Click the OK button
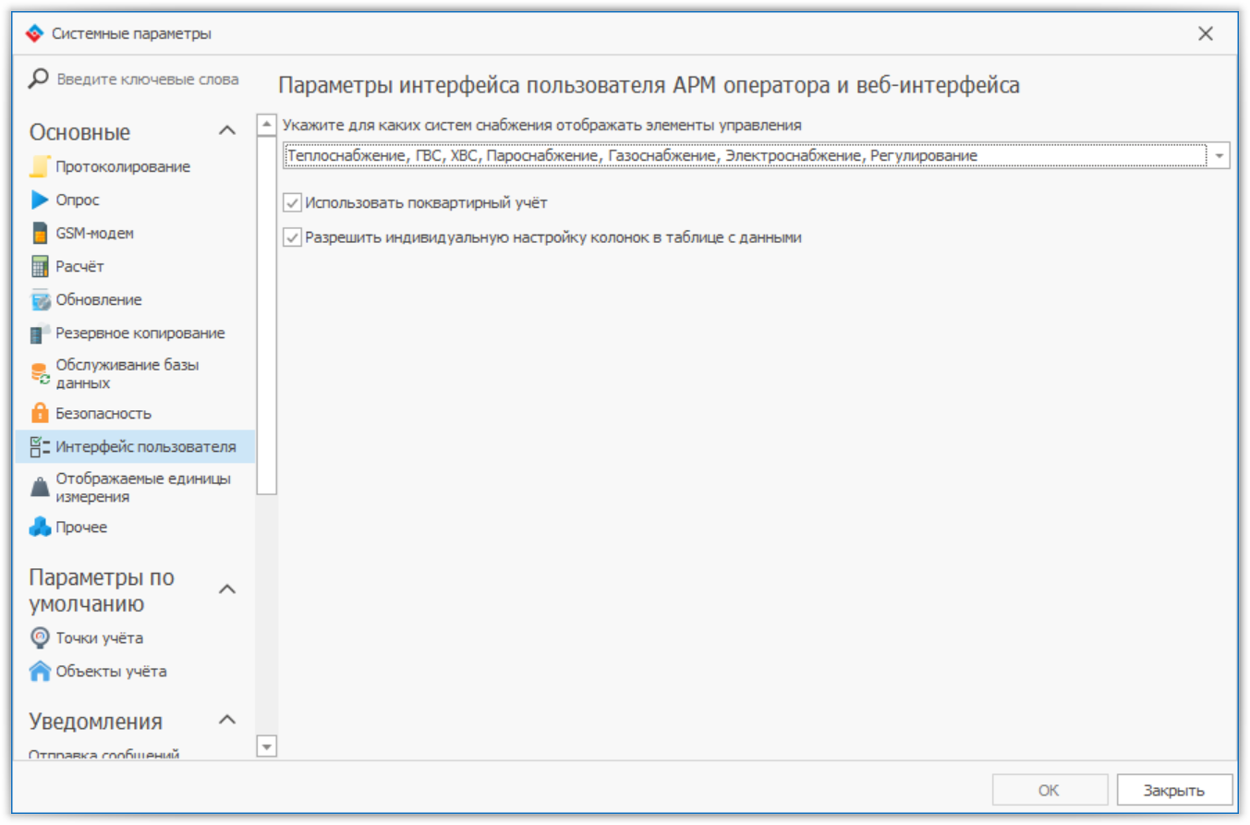Viewport: 1250px width, 825px height. coord(1049,791)
